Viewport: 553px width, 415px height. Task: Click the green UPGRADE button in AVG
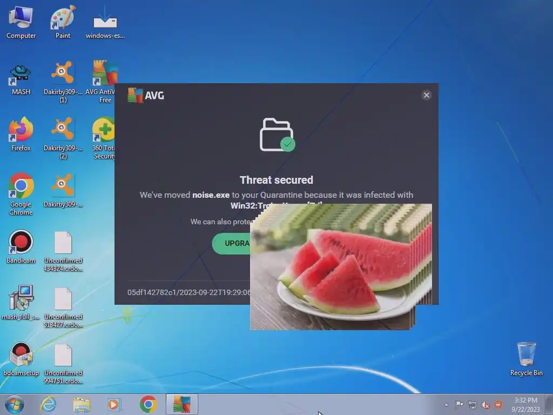(x=232, y=243)
